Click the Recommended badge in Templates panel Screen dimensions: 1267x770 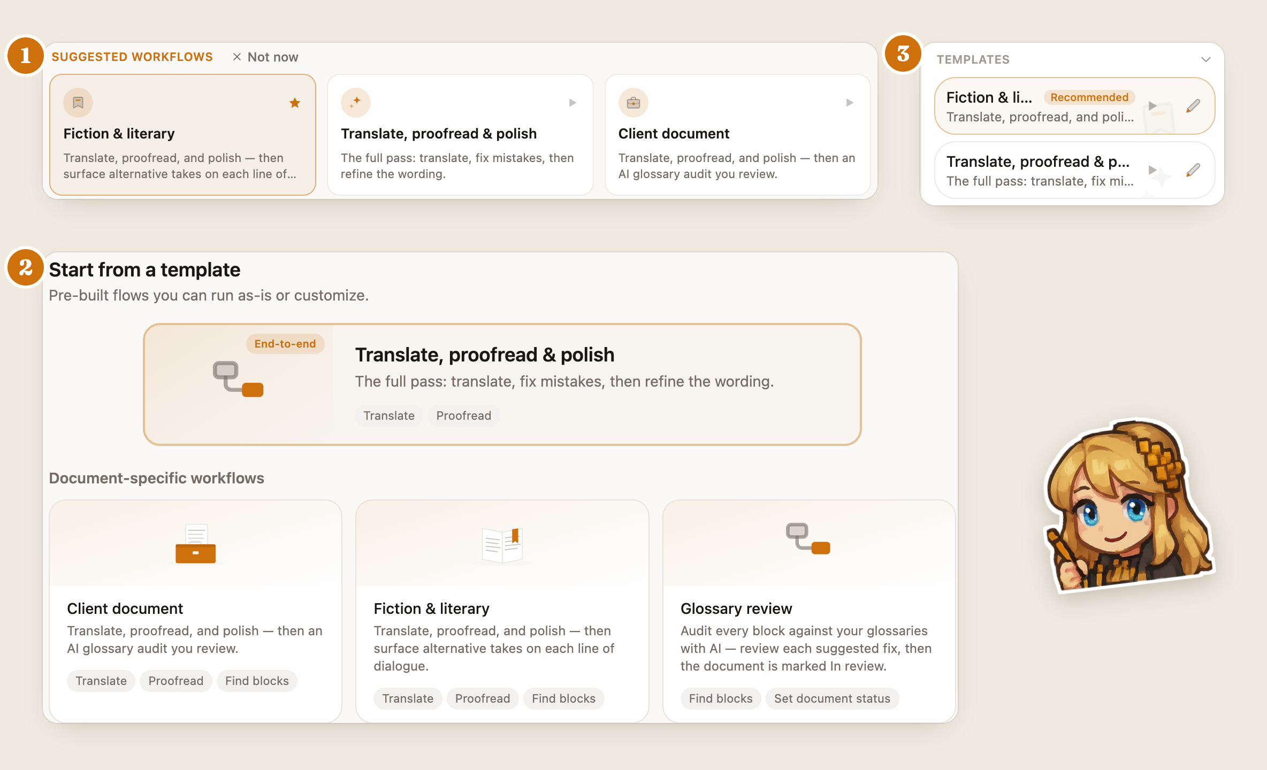click(x=1089, y=97)
